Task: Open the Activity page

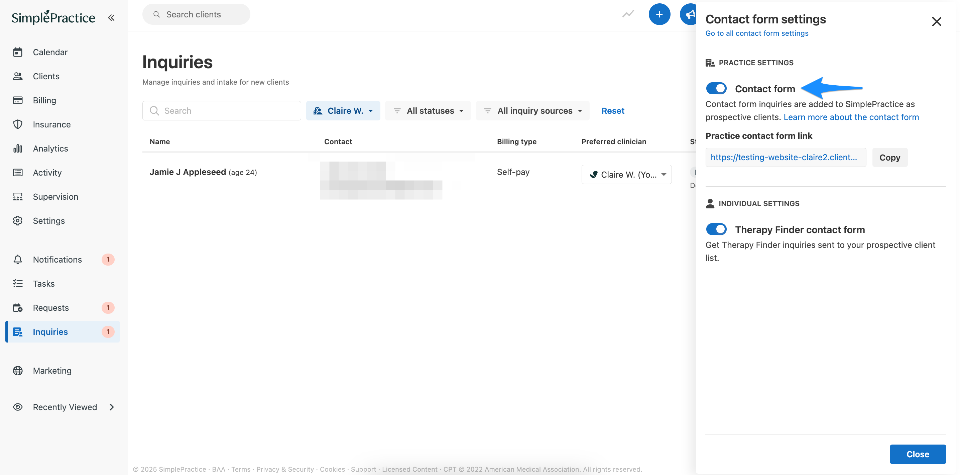Action: pos(47,172)
